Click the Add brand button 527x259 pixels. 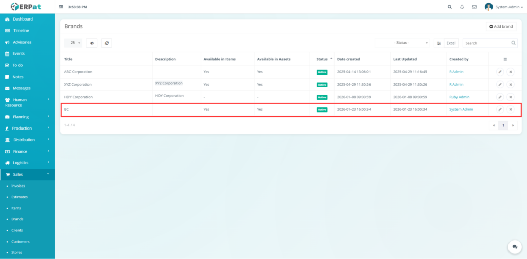point(501,27)
